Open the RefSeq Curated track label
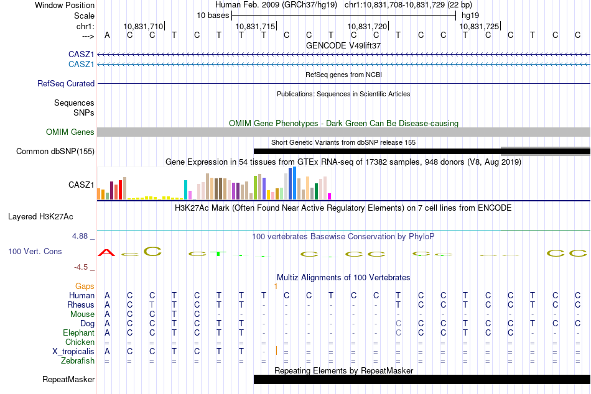 point(66,84)
